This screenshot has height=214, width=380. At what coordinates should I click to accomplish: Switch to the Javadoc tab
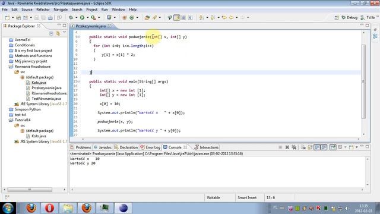coord(103,147)
